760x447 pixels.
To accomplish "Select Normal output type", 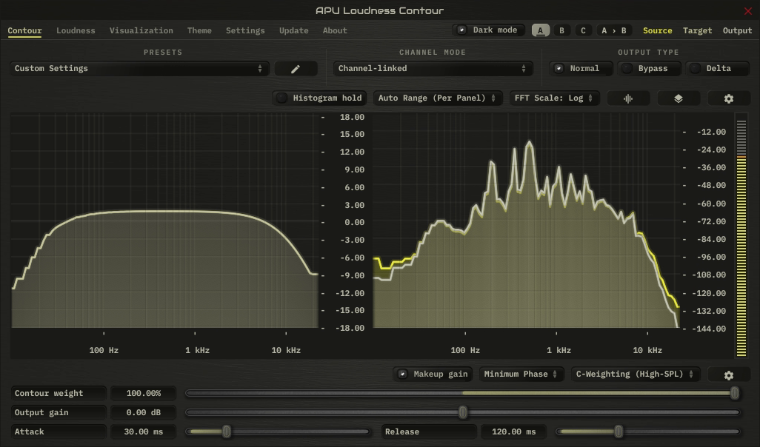I will 581,69.
